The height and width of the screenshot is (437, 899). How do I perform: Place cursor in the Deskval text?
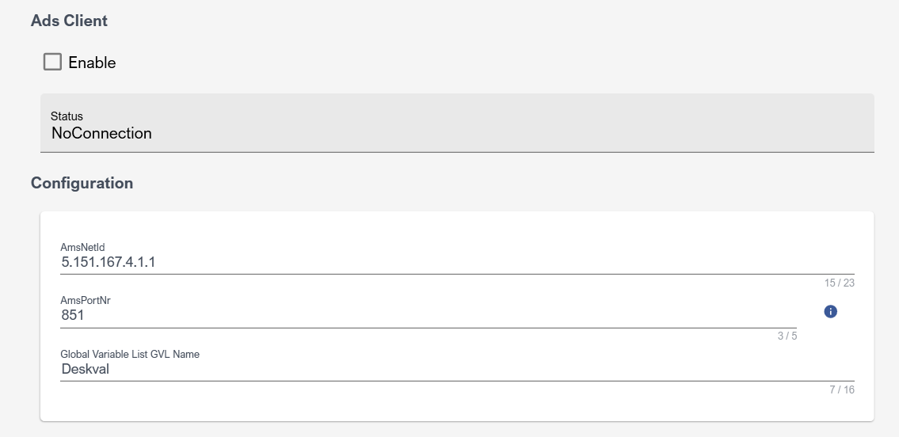tap(85, 368)
